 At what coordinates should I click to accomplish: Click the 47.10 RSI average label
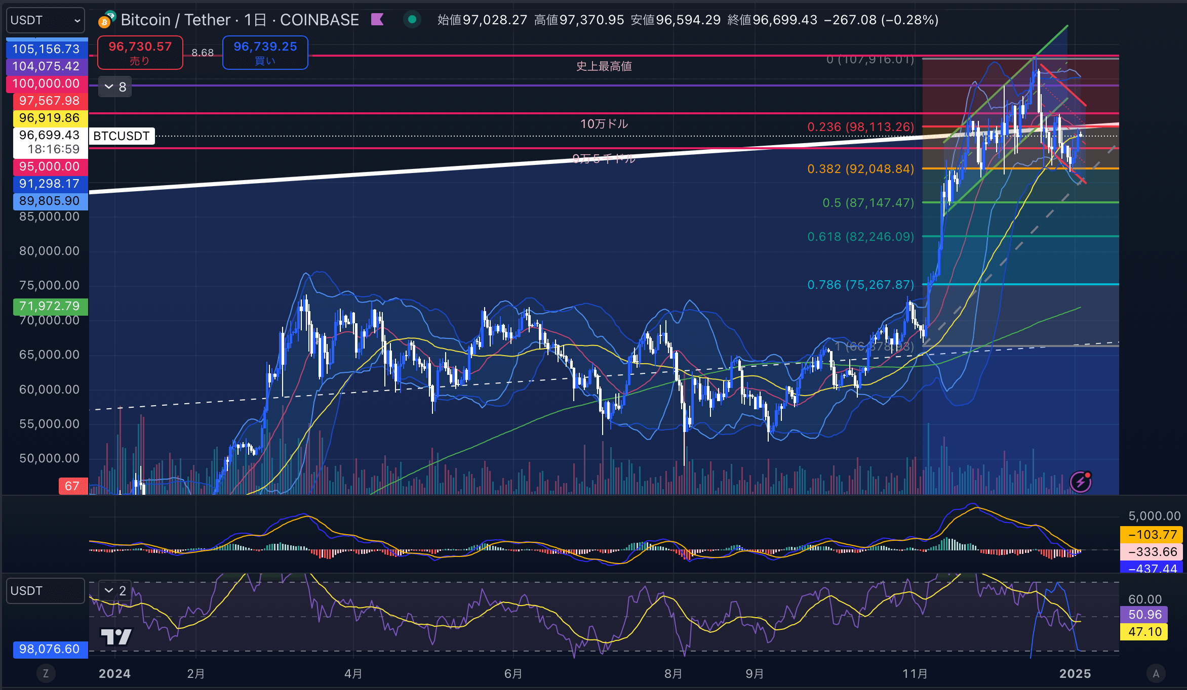click(1144, 632)
